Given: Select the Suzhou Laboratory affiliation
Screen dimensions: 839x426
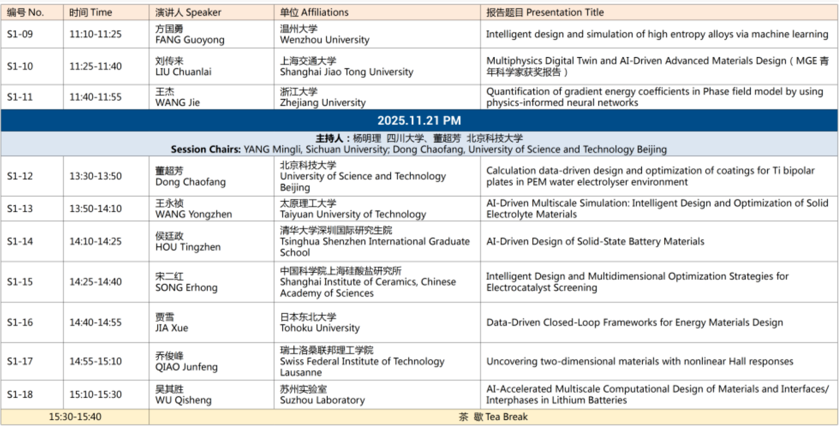Looking at the screenshot, I should click(322, 400).
